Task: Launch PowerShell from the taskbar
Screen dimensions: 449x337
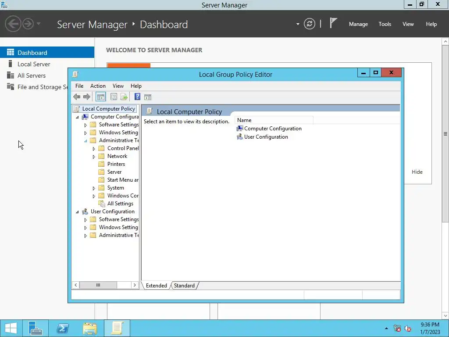Action: [63, 328]
